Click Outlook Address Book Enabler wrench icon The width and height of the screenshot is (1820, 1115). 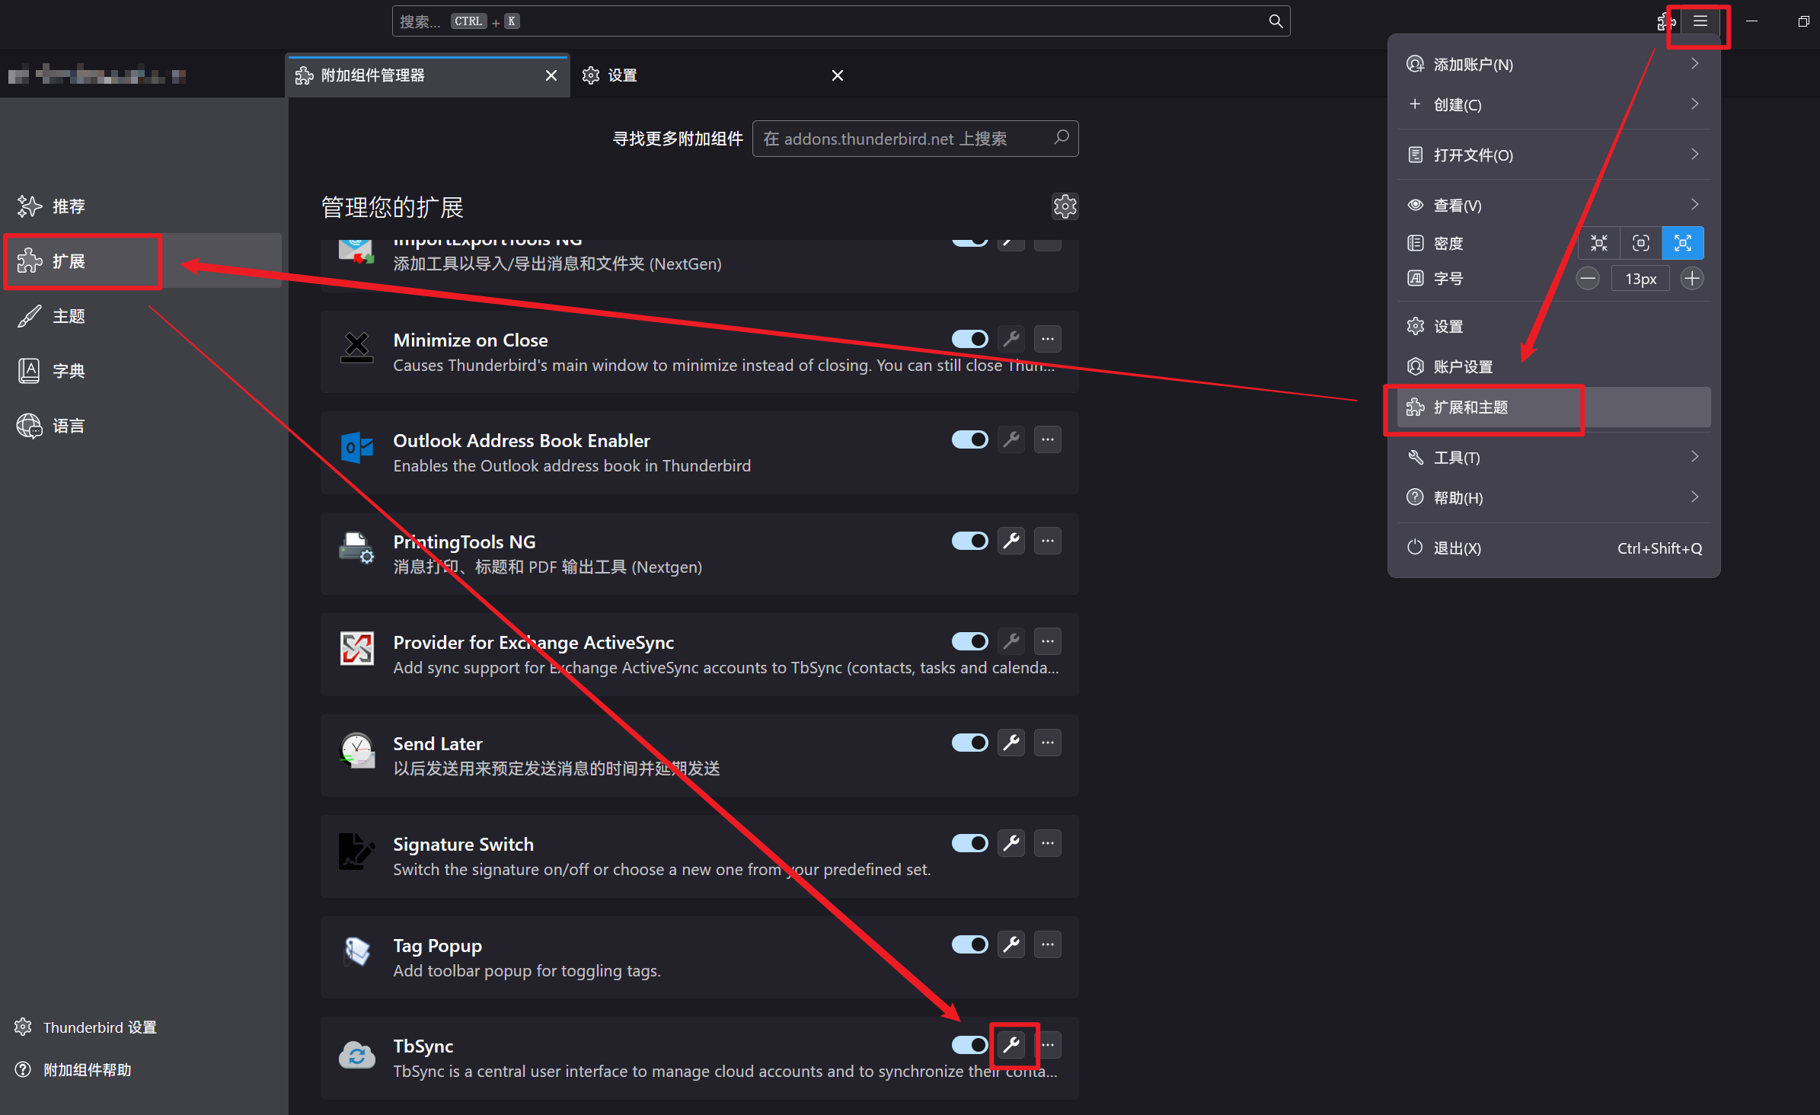1011,439
